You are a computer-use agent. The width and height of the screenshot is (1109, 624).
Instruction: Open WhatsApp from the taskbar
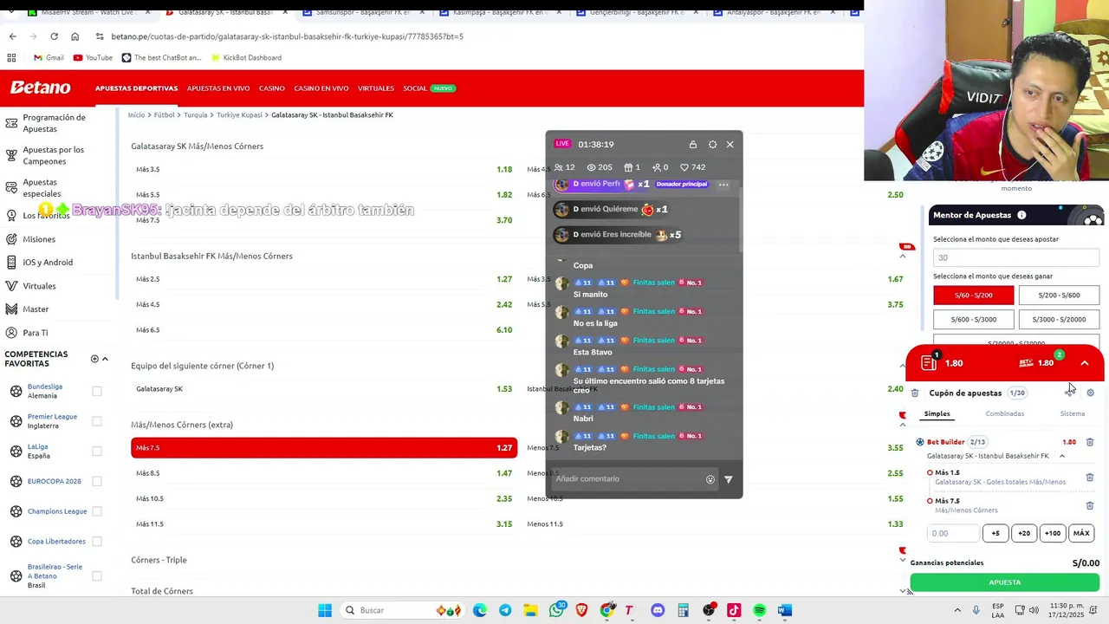click(556, 610)
